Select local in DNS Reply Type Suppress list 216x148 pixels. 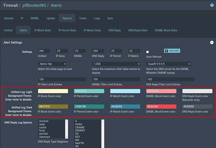(52, 131)
